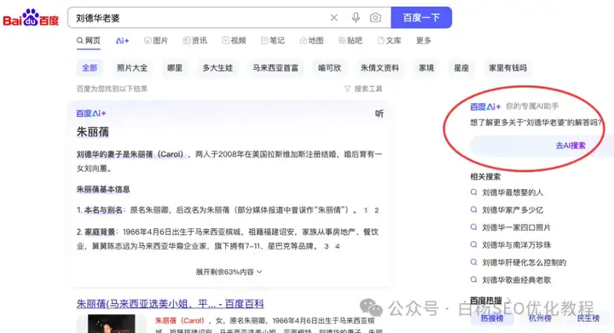
Task: Select the 杭州榜 tab
Action: coord(540,319)
